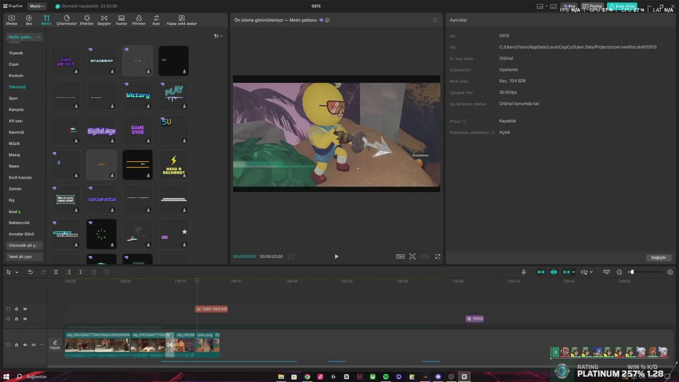Open the Geçişler transitions tab
Screen dimensions: 679x382
[x=104, y=20]
